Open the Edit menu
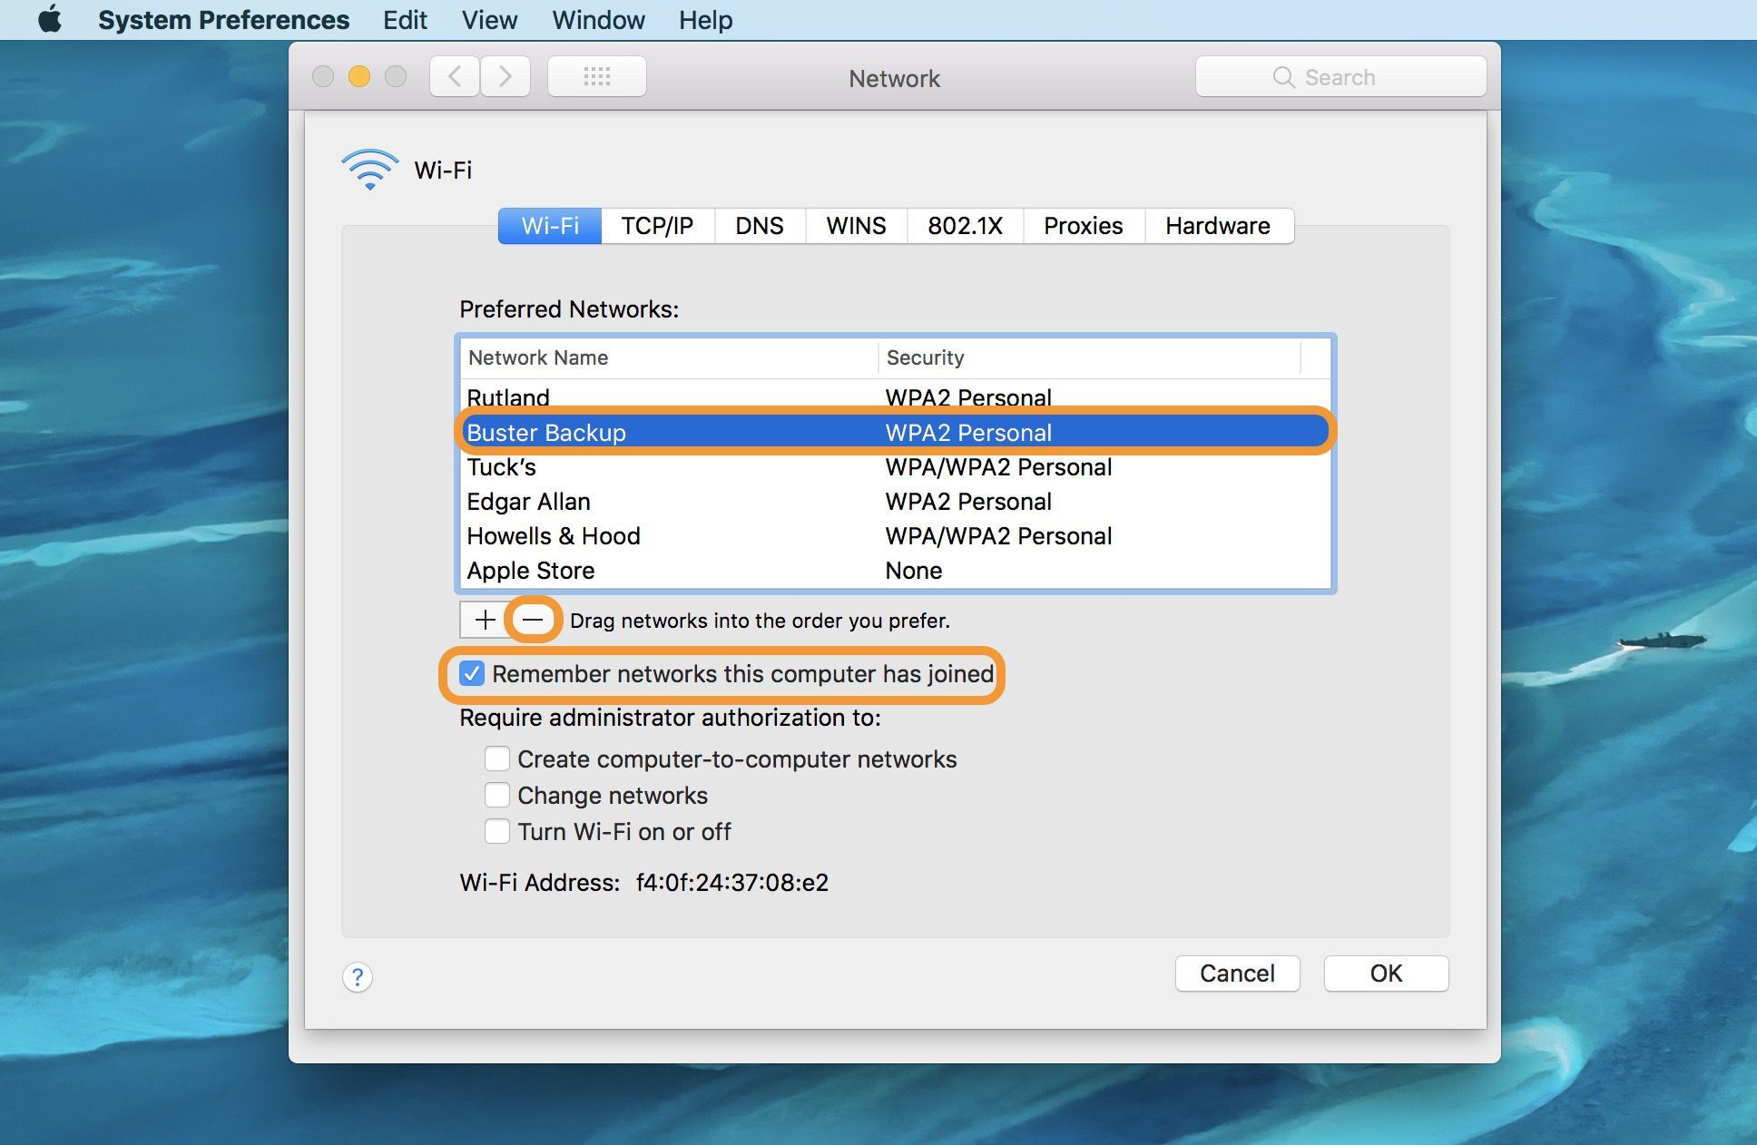This screenshot has width=1757, height=1145. coord(405,20)
